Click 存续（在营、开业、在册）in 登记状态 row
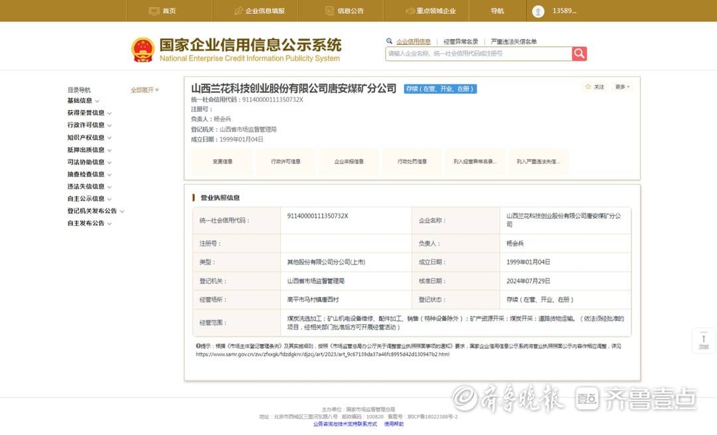 pyautogui.click(x=540, y=300)
